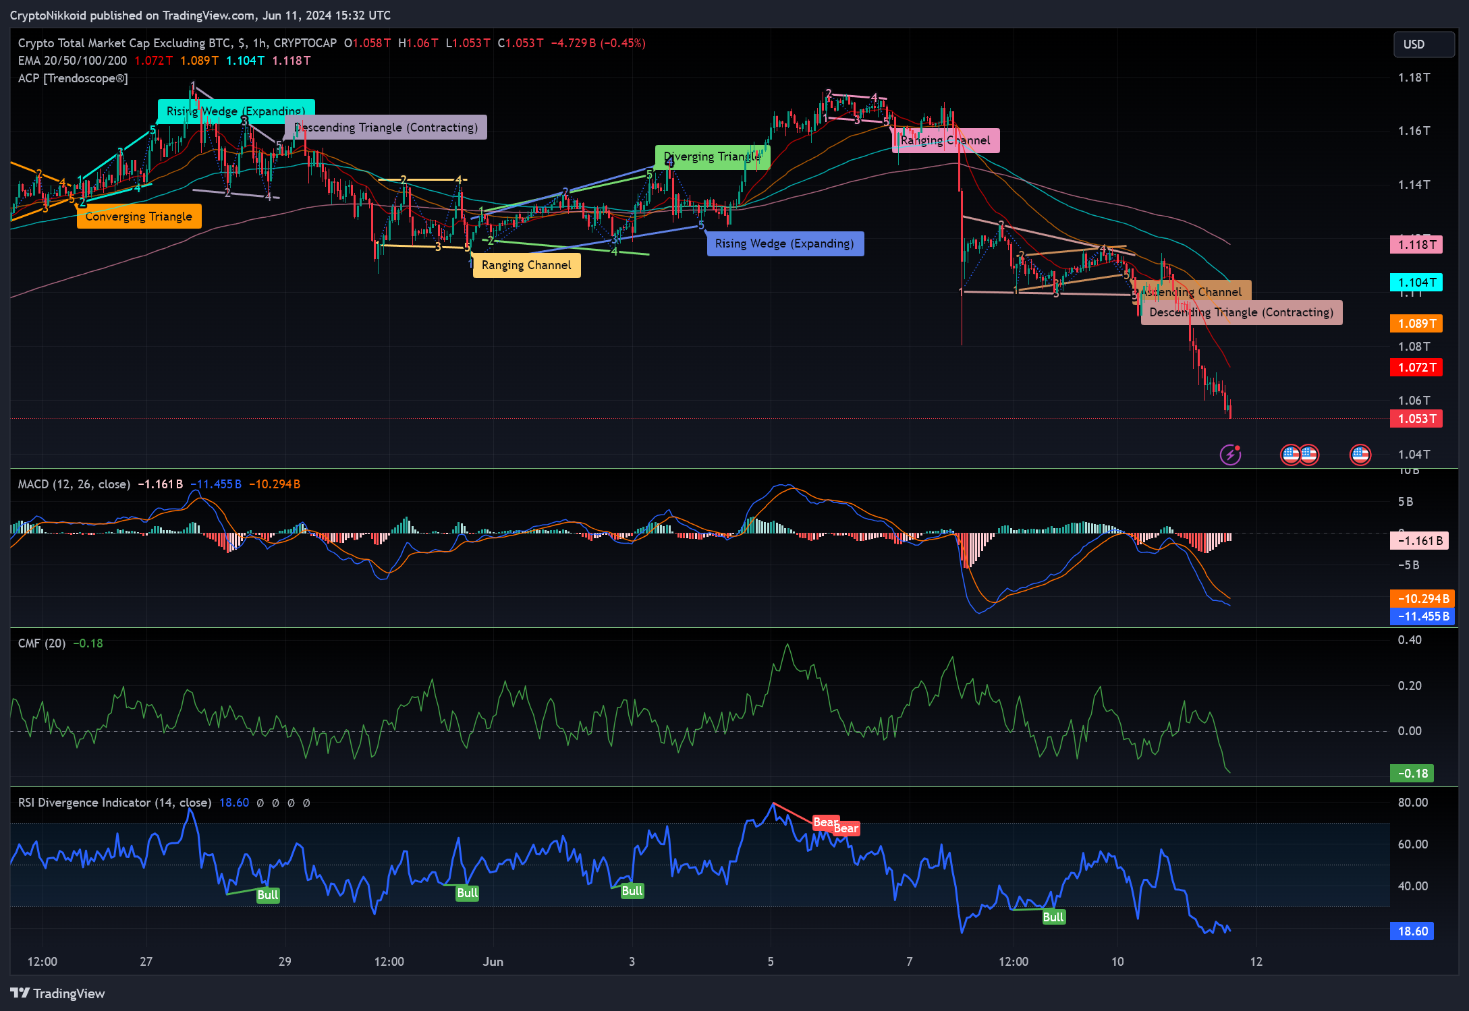This screenshot has width=1469, height=1011.
Task: Select the ACP [Trendoscope®] indicator legend
Action: click(73, 78)
